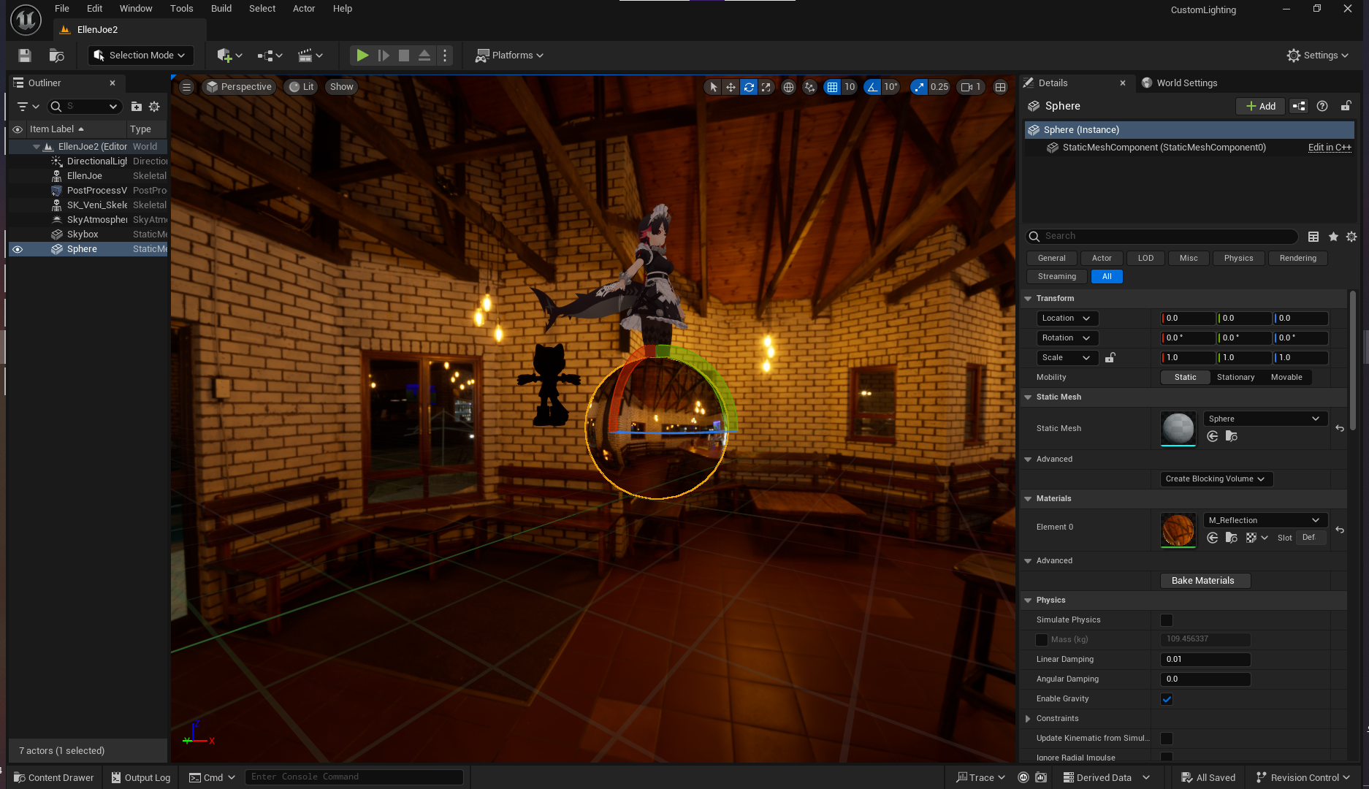Viewport: 1369px width, 789px height.
Task: Open Edit in C++ link
Action: (x=1330, y=148)
